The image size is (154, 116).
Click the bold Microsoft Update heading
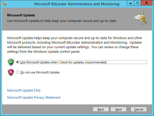(21, 15)
